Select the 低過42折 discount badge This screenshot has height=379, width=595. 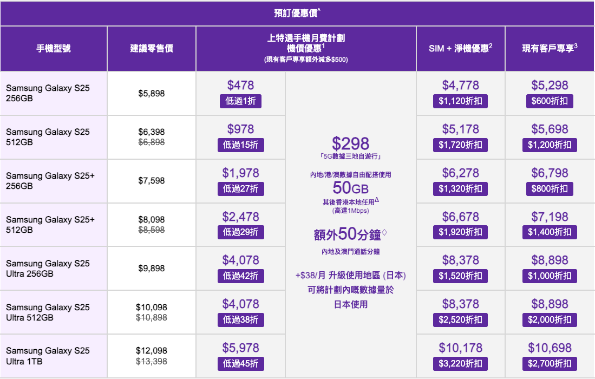[240, 276]
